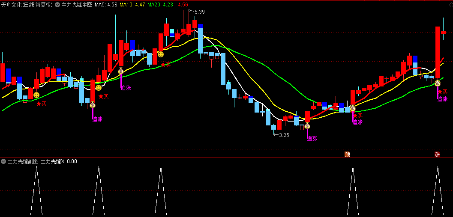This screenshot has width=453, height=217.
Task: Click the rightmost ★买 buy signal
Action: coord(443,92)
